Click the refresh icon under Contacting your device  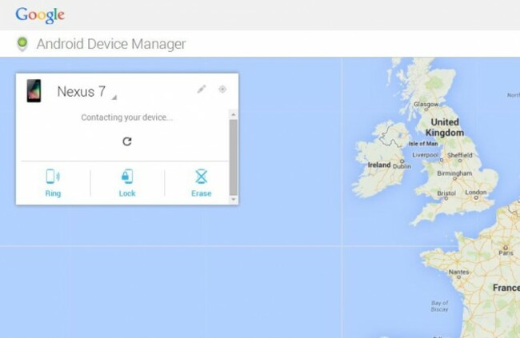coord(127,141)
